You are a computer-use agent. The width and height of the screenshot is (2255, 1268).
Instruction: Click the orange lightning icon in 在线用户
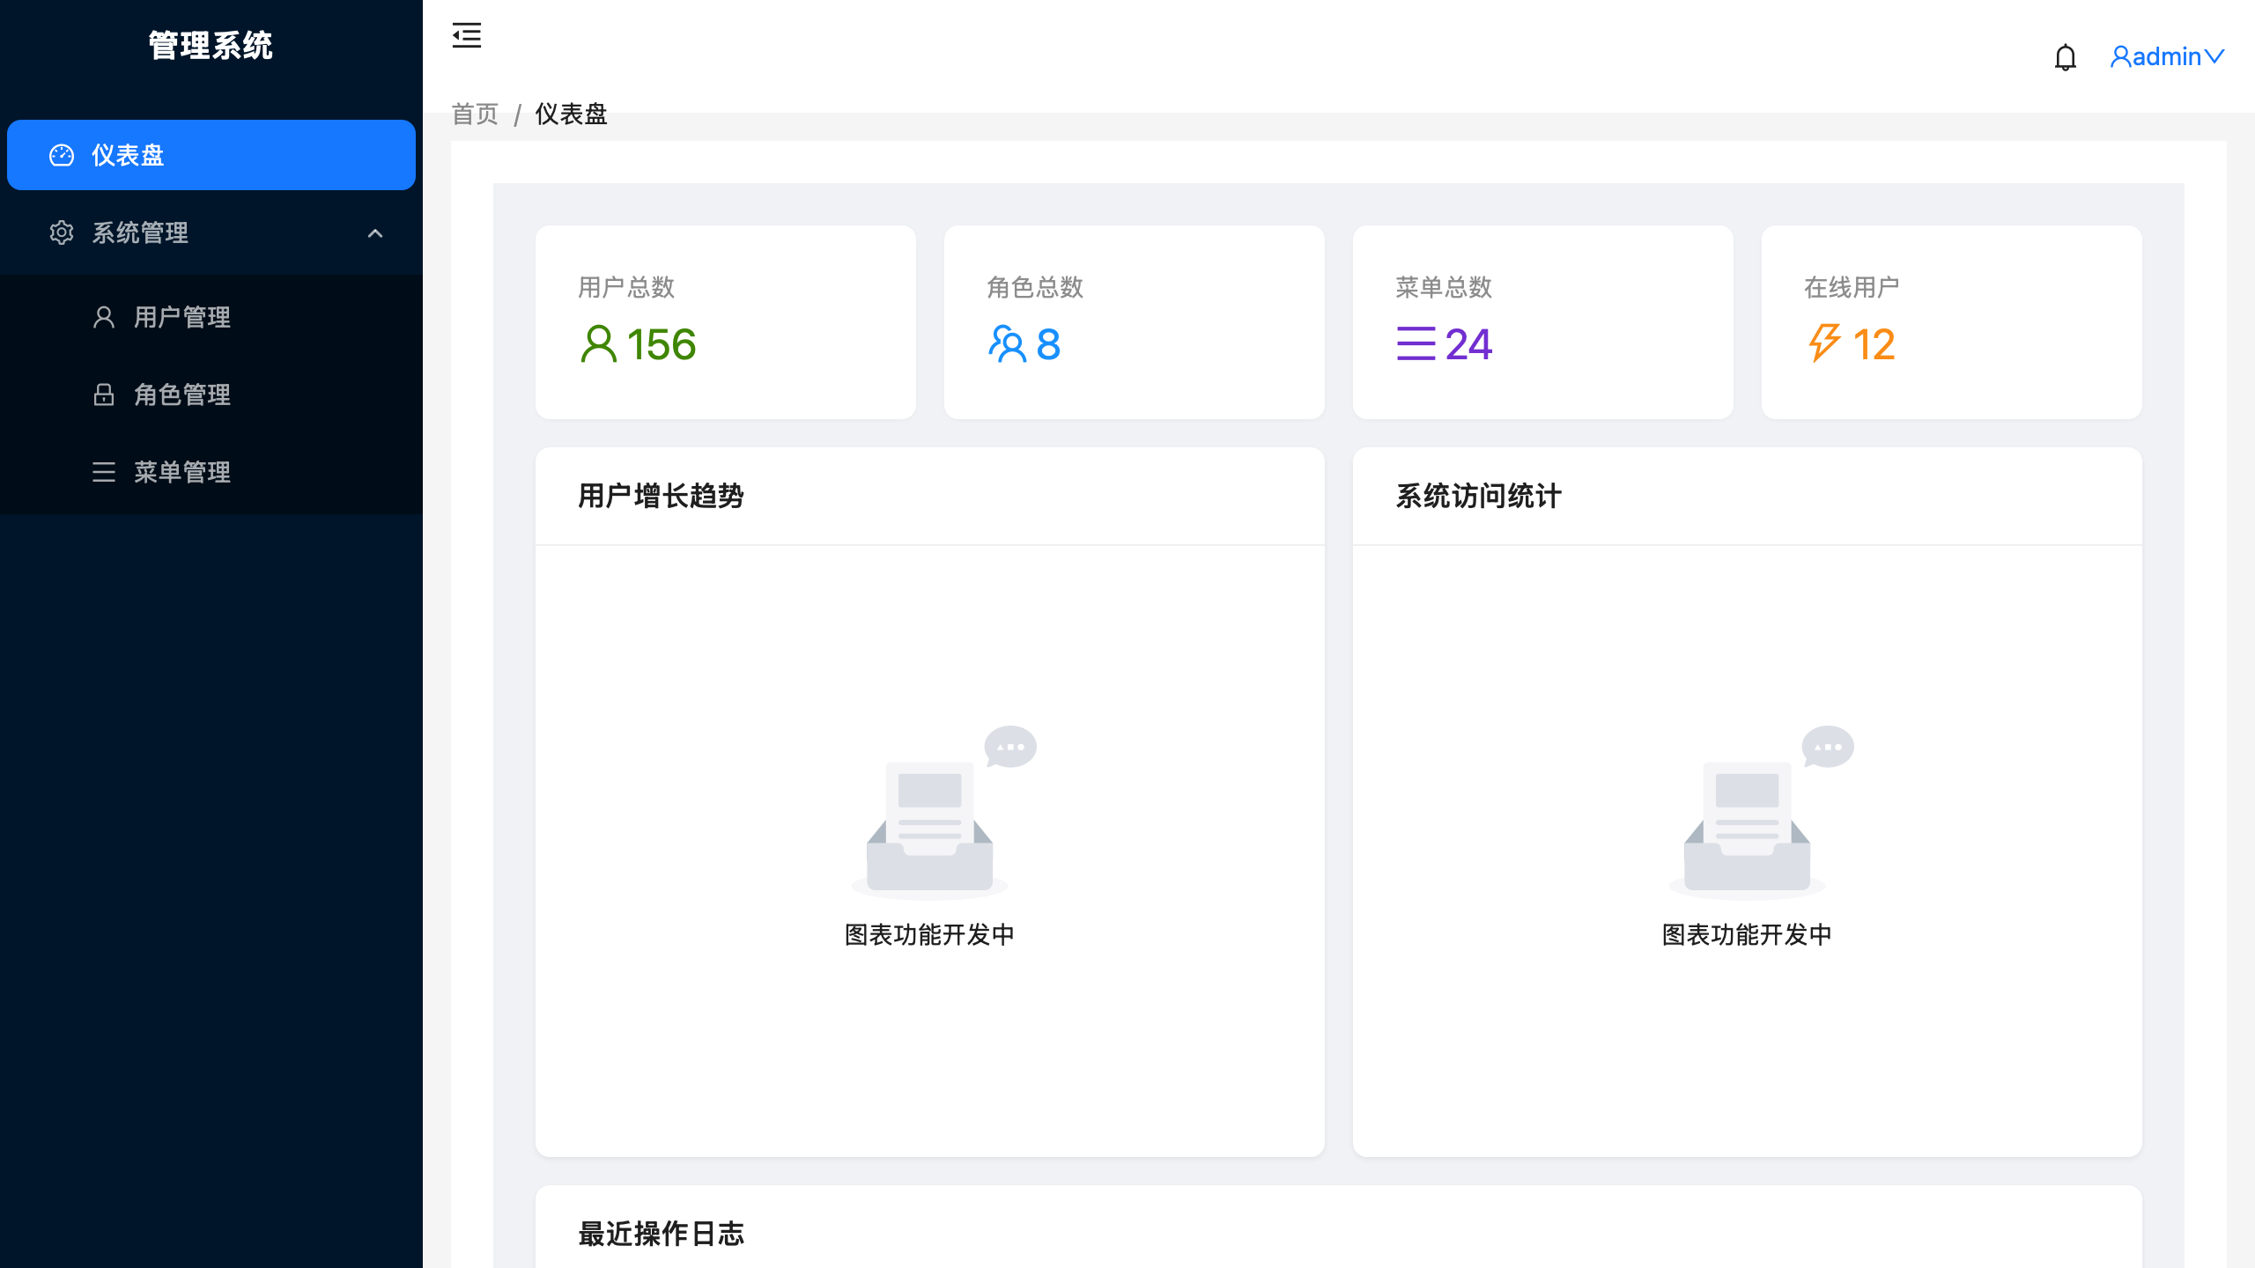click(x=1825, y=343)
